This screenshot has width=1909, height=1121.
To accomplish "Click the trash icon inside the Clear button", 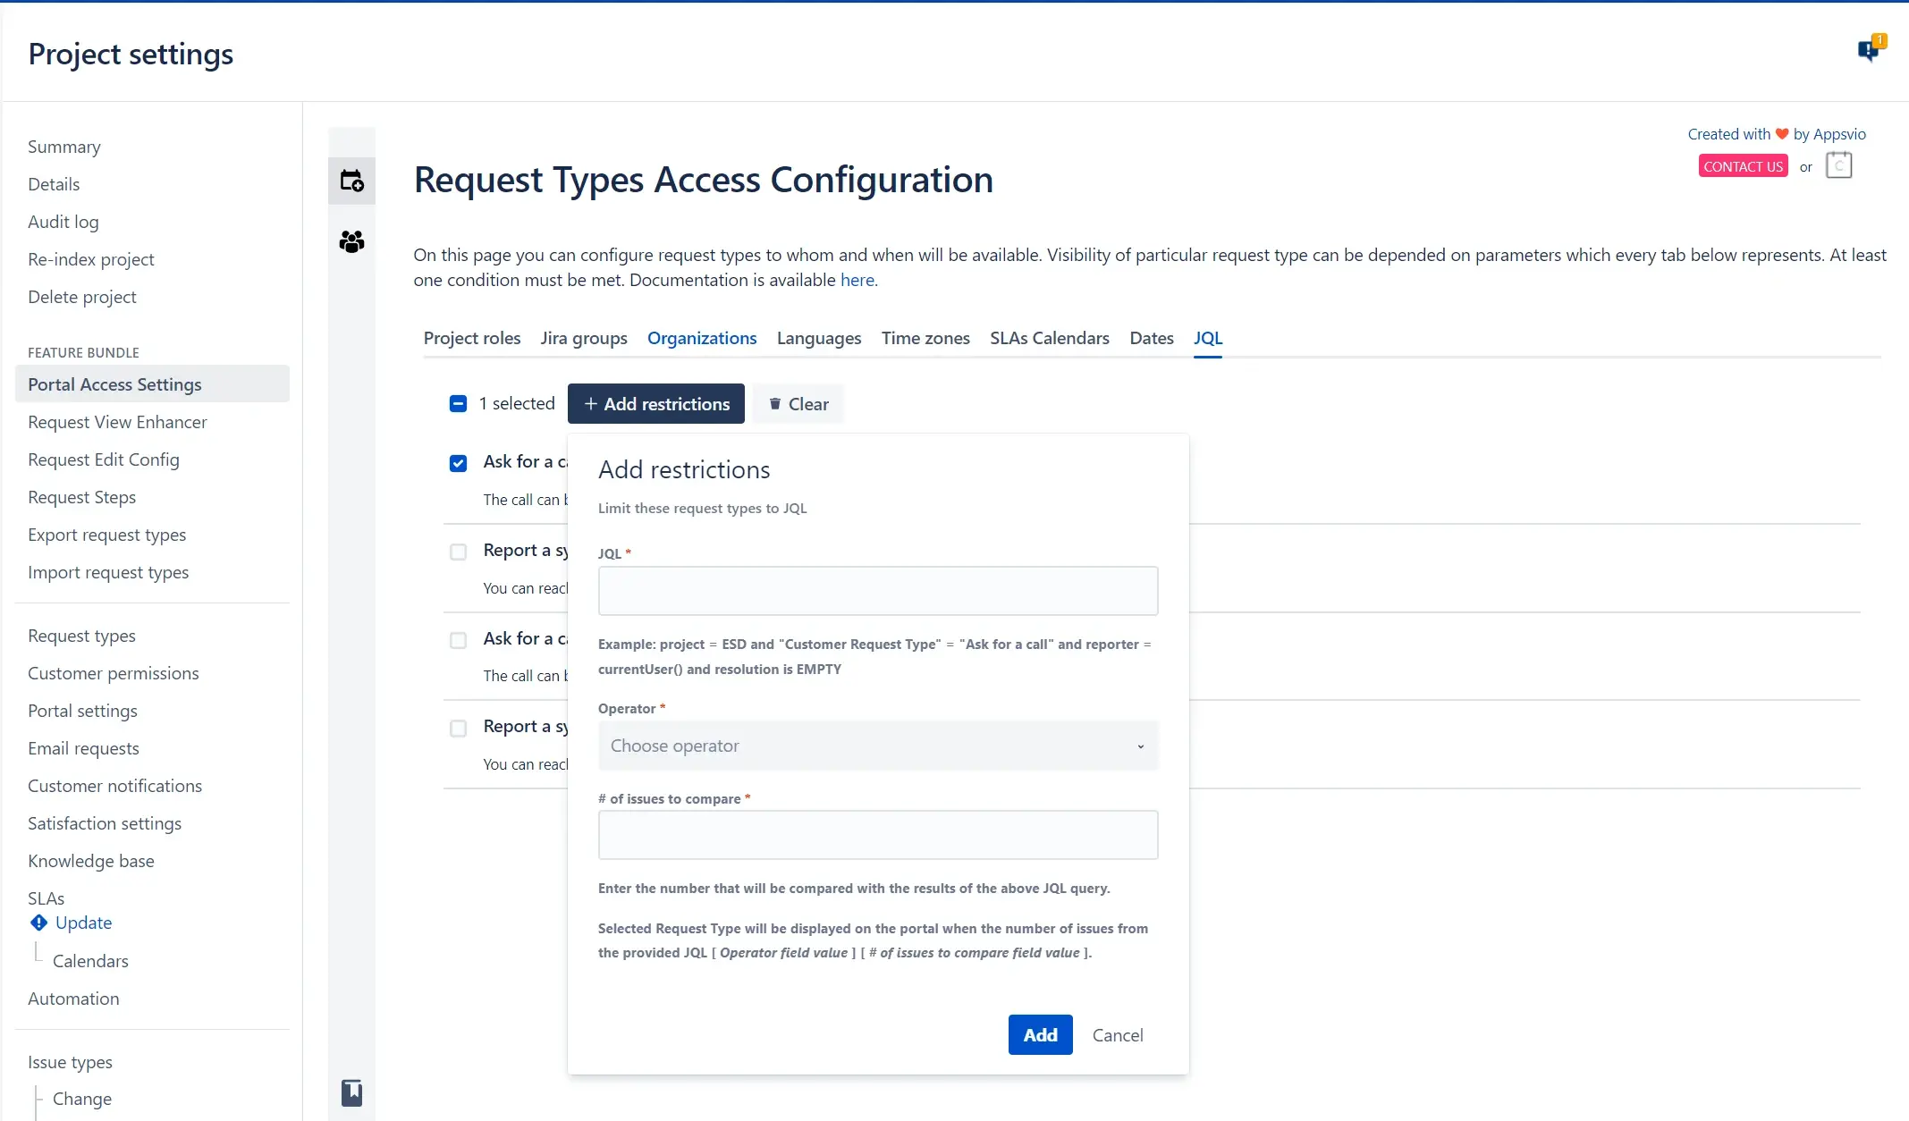I will (774, 403).
